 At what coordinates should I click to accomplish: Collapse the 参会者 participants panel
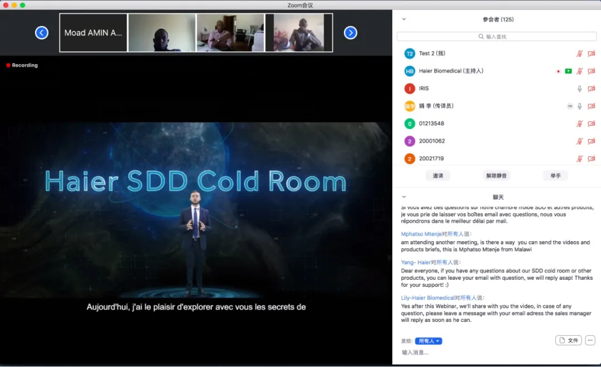point(403,18)
